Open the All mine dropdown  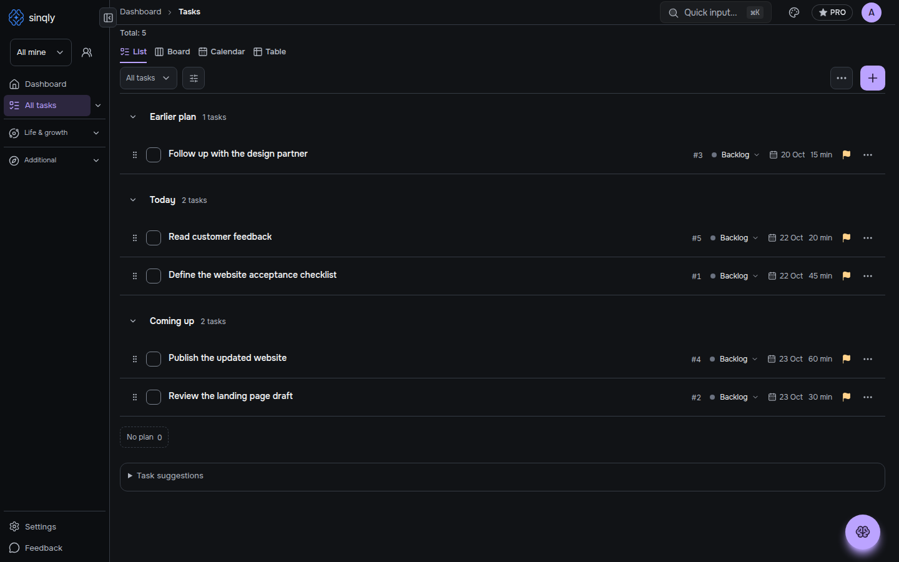[x=41, y=52]
